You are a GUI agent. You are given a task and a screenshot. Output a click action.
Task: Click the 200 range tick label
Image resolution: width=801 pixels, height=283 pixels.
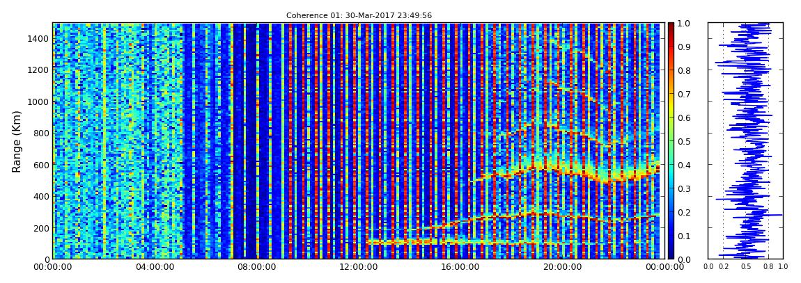[x=40, y=228]
